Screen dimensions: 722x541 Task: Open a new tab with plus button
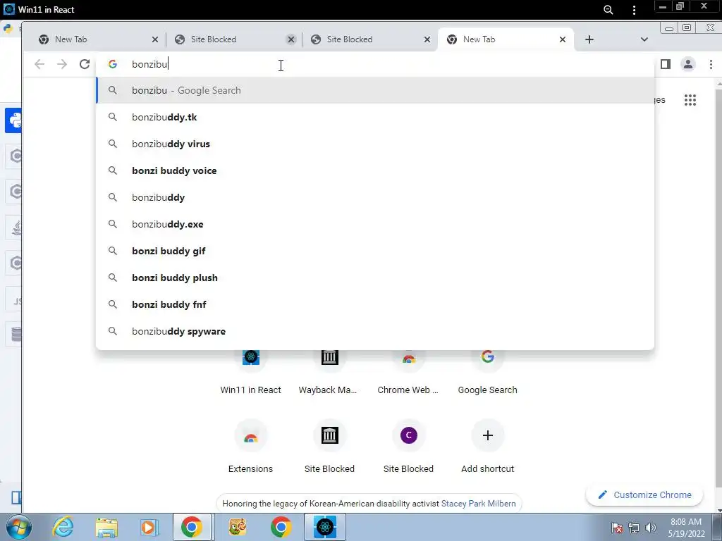589,39
